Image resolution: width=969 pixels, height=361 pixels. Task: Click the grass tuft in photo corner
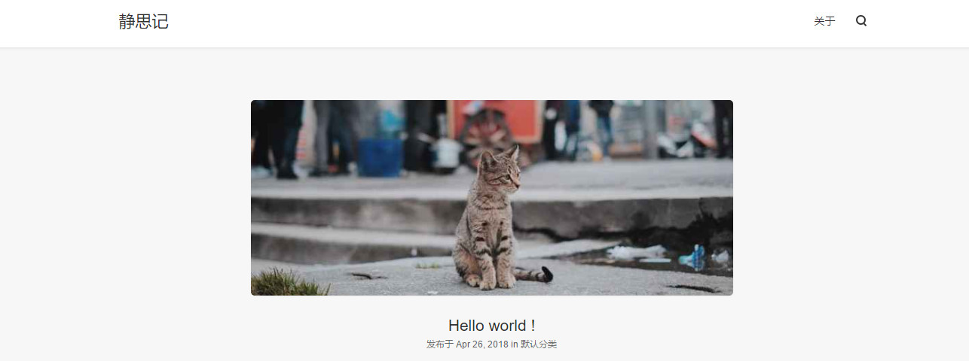click(288, 284)
